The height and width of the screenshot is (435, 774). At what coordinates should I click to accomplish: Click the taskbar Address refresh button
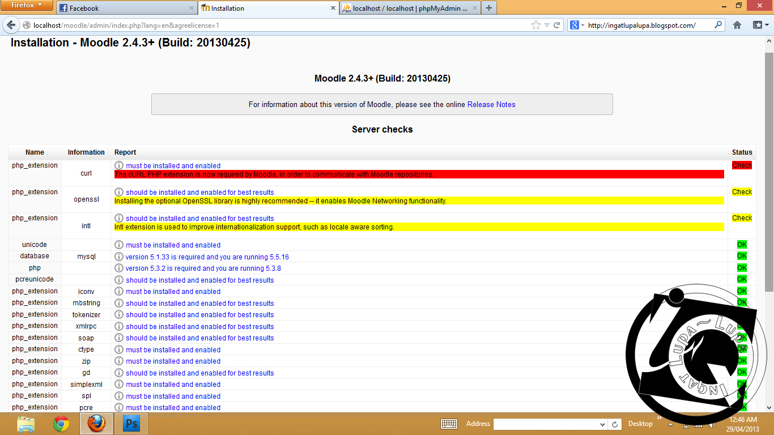(615, 424)
